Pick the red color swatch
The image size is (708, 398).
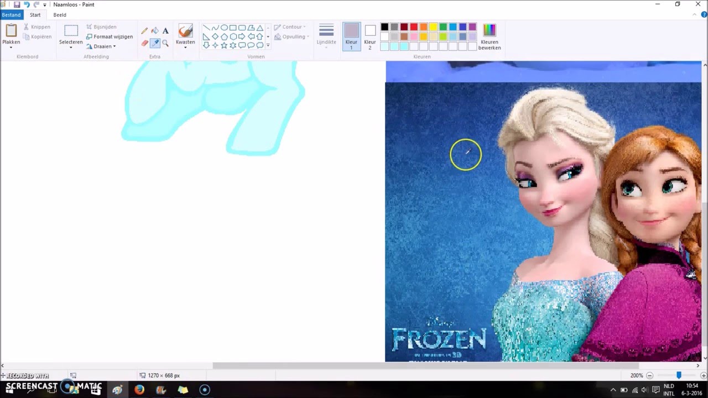coord(414,27)
